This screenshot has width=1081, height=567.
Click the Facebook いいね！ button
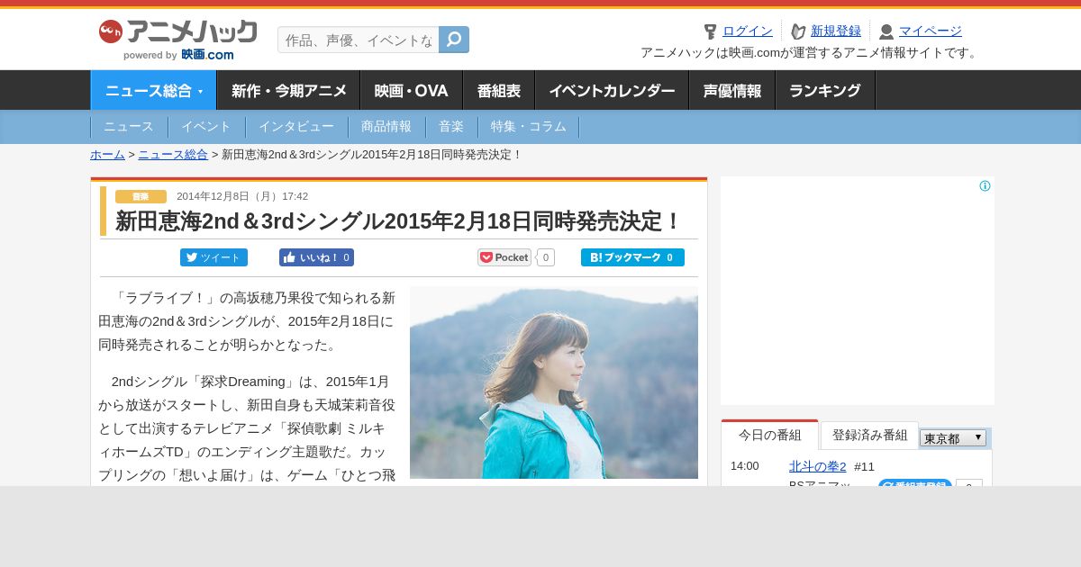pos(316,257)
